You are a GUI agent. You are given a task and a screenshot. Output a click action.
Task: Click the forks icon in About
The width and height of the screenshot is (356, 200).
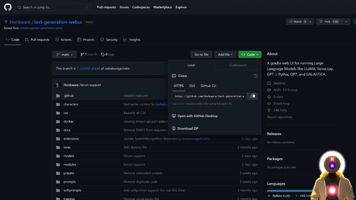click(x=269, y=110)
